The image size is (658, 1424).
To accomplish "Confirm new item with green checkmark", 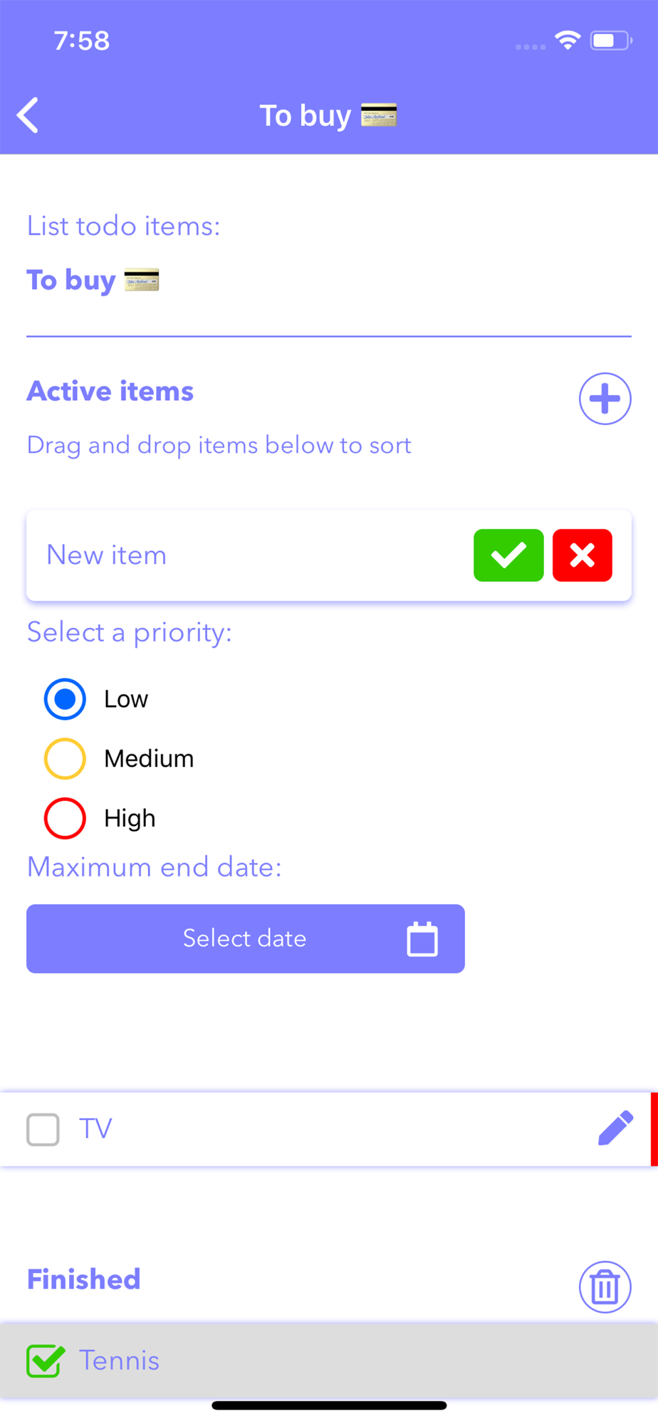I will [508, 555].
